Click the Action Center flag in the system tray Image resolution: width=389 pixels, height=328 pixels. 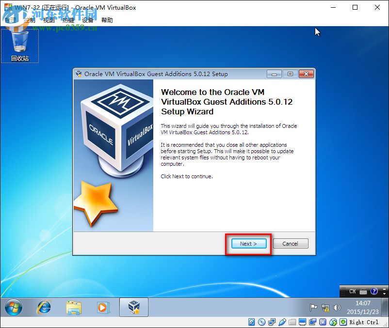click(x=314, y=307)
